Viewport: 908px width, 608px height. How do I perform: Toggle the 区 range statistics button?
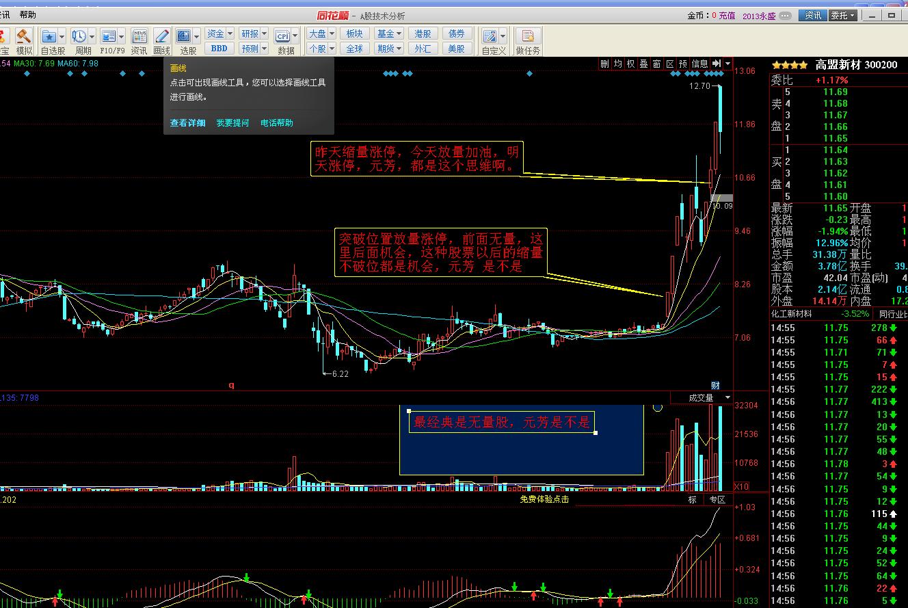point(670,64)
